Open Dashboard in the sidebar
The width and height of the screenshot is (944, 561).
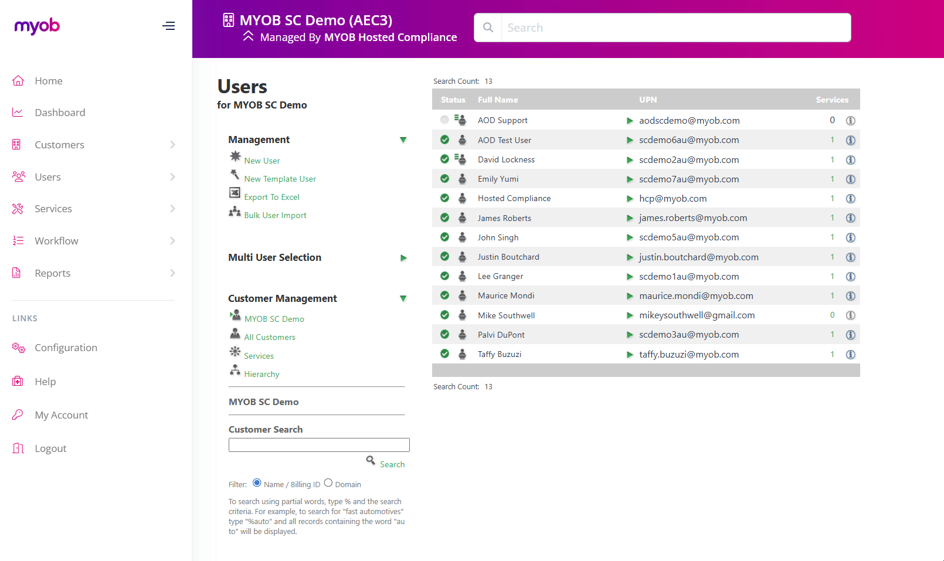(60, 113)
